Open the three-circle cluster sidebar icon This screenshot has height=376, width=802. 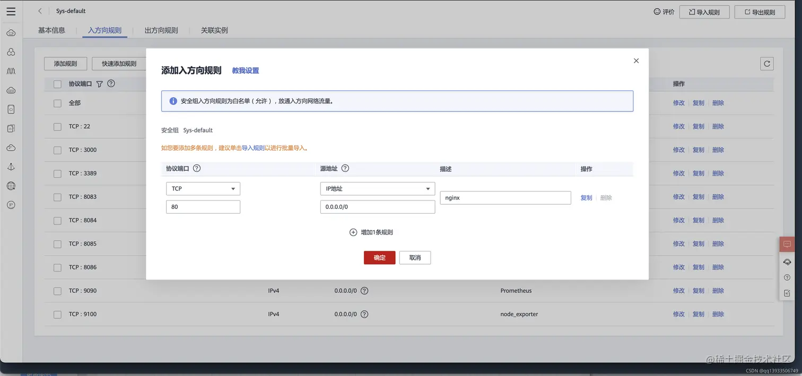(11, 52)
